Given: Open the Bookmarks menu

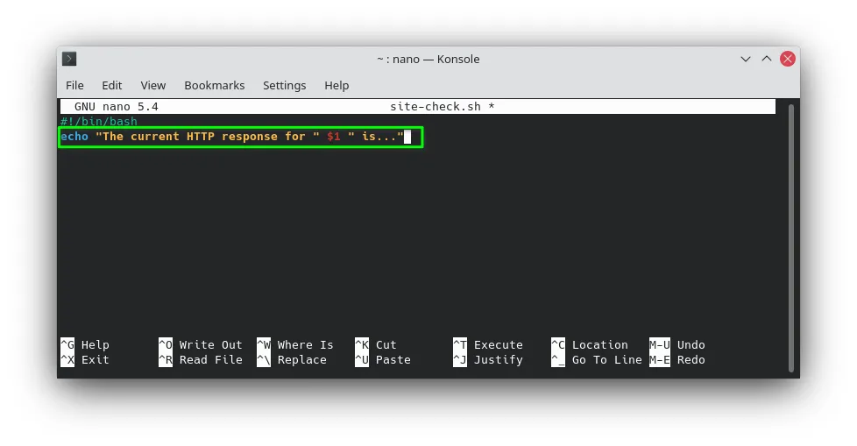Looking at the screenshot, I should tap(214, 85).
